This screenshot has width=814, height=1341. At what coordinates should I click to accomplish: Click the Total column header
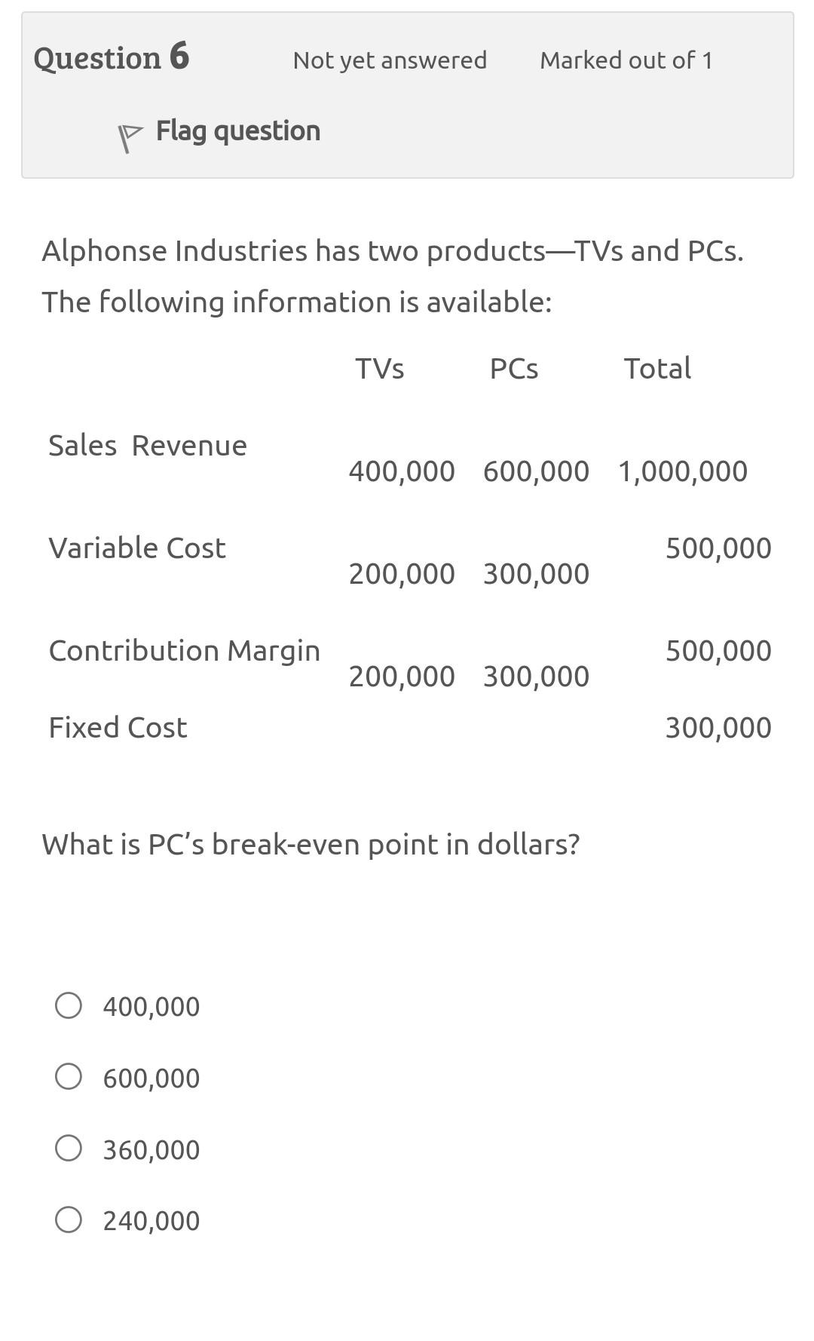point(657,369)
